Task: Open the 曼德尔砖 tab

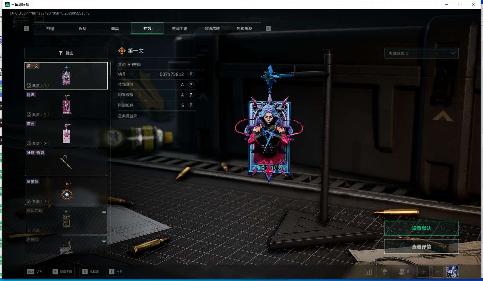Action: click(212, 28)
